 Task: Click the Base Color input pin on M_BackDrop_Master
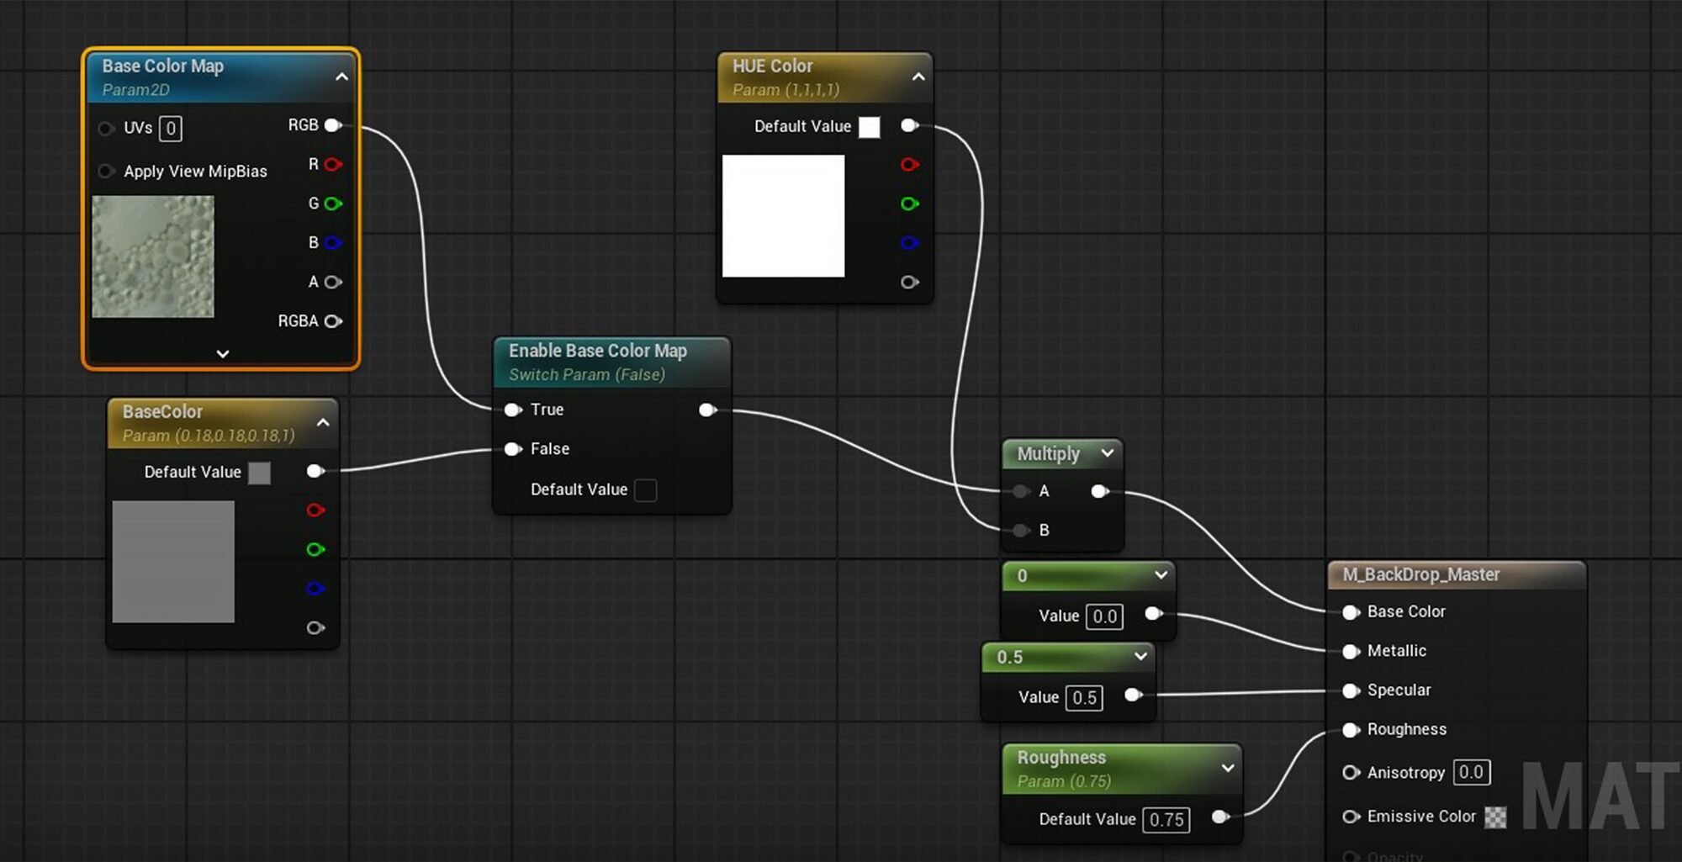(x=1351, y=612)
